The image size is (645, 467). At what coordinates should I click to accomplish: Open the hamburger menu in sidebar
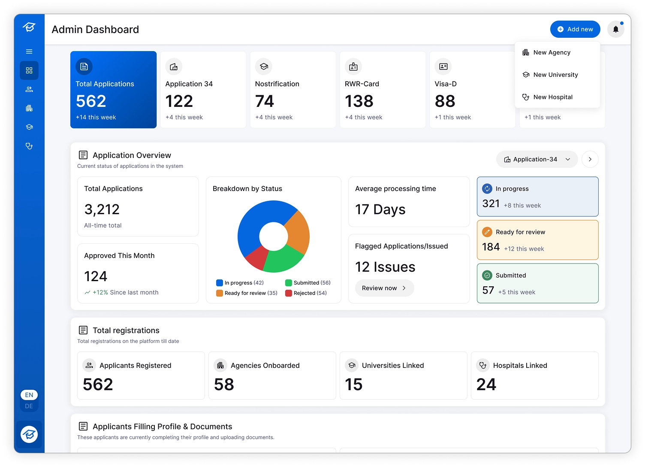tap(29, 52)
